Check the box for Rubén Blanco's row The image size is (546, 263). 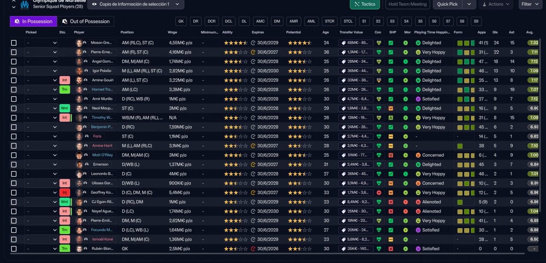14,249
